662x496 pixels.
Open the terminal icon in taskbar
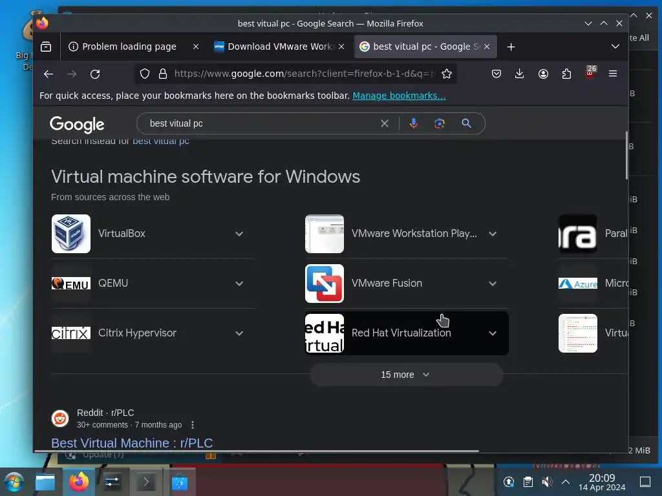point(146,482)
